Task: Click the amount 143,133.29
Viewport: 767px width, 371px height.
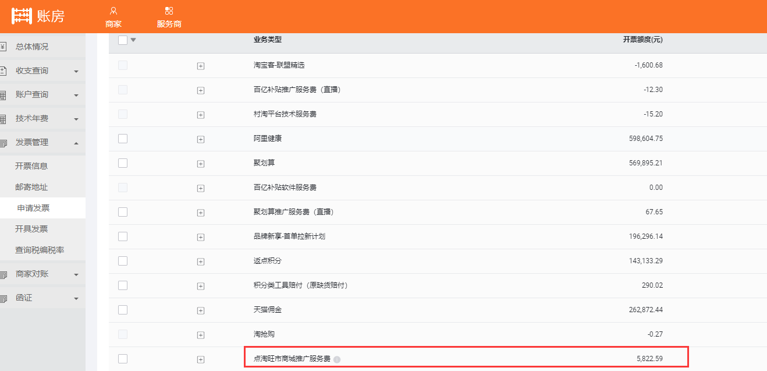Action: point(645,261)
